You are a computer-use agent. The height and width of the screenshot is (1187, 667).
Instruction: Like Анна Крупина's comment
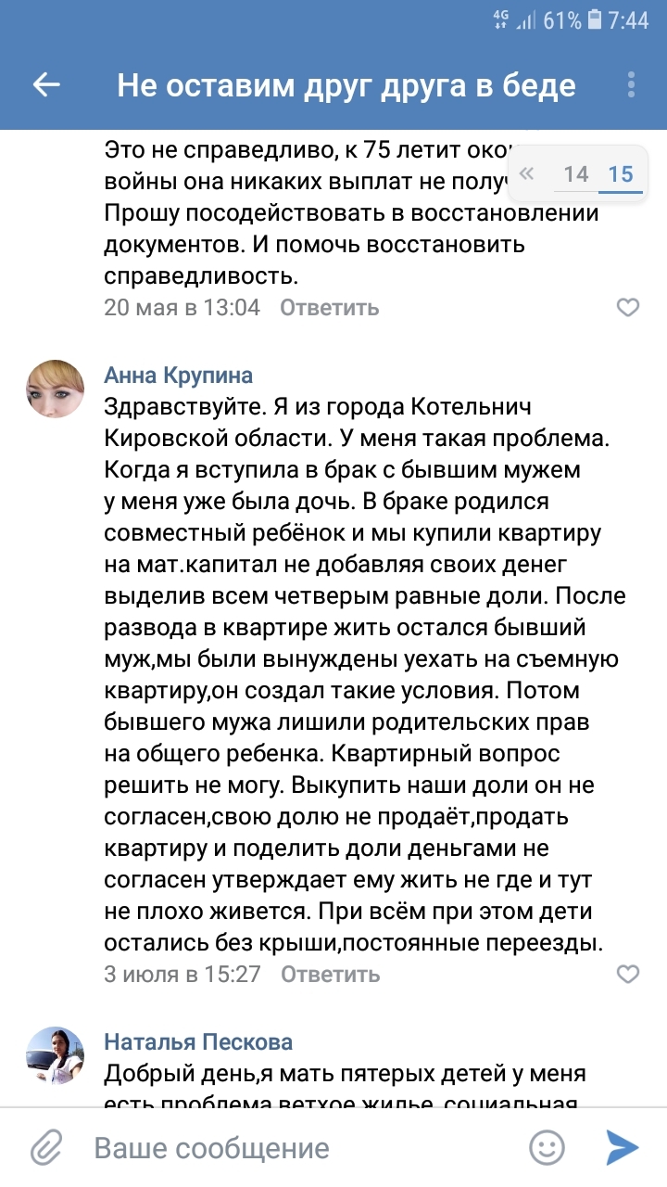pyautogui.click(x=628, y=974)
